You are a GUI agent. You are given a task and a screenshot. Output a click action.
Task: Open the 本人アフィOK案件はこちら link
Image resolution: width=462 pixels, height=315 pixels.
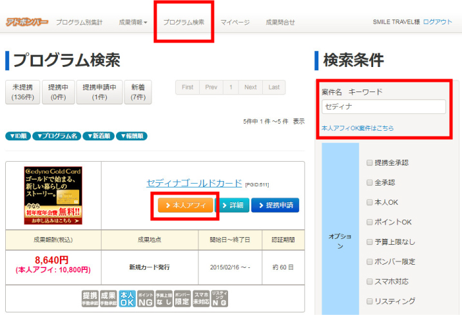tap(358, 128)
